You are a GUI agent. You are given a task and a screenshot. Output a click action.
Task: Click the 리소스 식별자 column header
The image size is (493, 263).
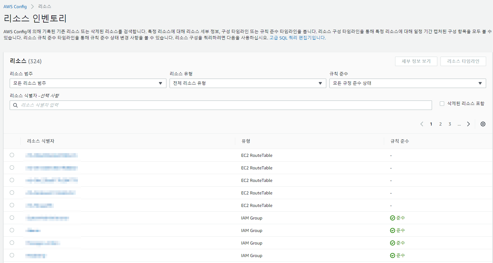click(x=41, y=141)
